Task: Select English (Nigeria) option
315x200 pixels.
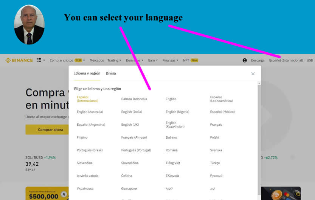Action: click(x=177, y=112)
